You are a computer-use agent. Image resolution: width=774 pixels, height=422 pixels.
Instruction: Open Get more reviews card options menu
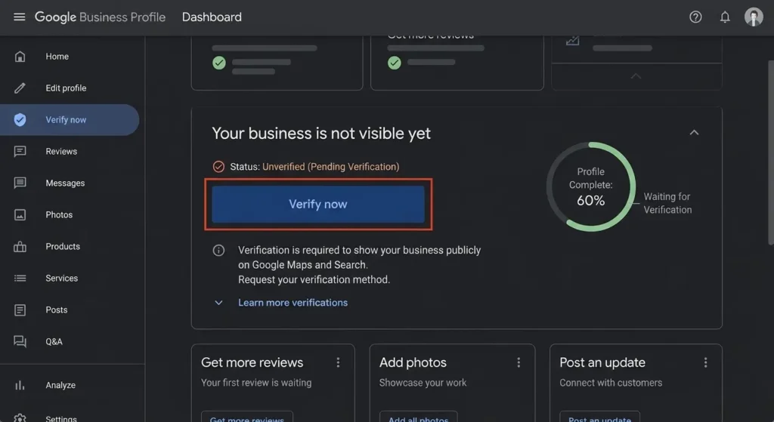pyautogui.click(x=338, y=363)
